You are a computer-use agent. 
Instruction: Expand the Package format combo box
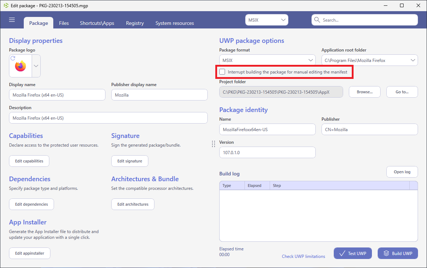pos(268,60)
